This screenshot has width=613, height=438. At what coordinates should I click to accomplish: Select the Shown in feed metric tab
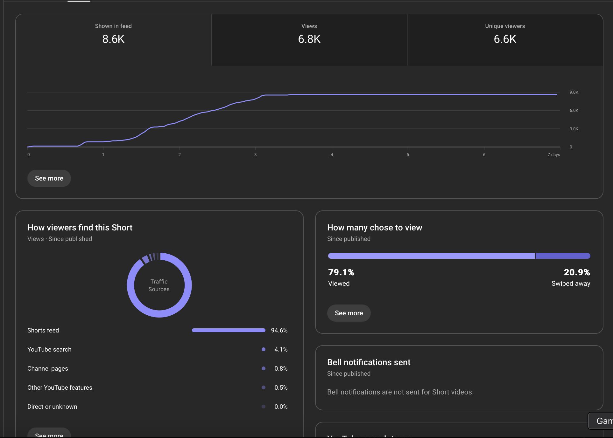[113, 40]
